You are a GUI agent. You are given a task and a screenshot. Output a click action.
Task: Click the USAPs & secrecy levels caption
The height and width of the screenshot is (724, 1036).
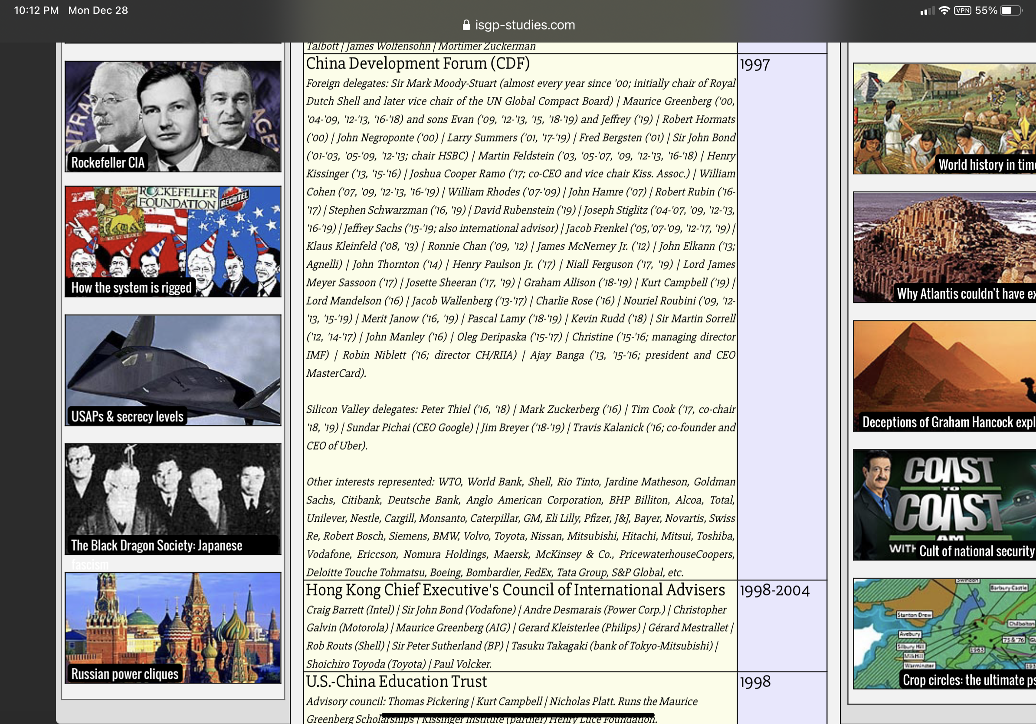127,416
